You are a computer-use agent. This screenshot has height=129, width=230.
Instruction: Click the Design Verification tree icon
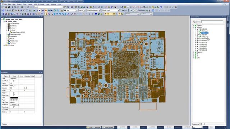pyautogui.click(x=9, y=34)
